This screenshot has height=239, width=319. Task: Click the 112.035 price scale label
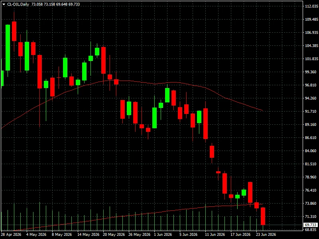(x=311, y=6)
